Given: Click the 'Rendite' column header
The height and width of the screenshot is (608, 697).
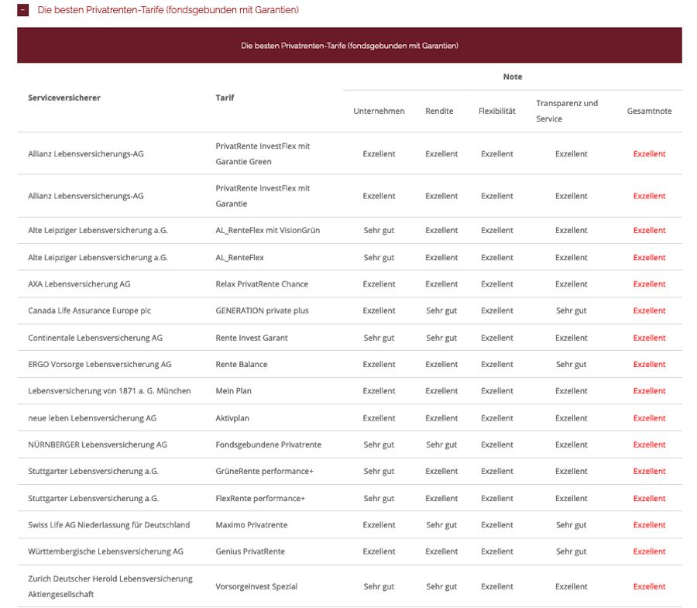Looking at the screenshot, I should [439, 111].
